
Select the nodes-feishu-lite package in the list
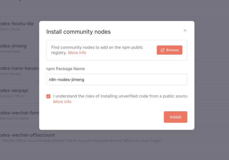[17, 24]
